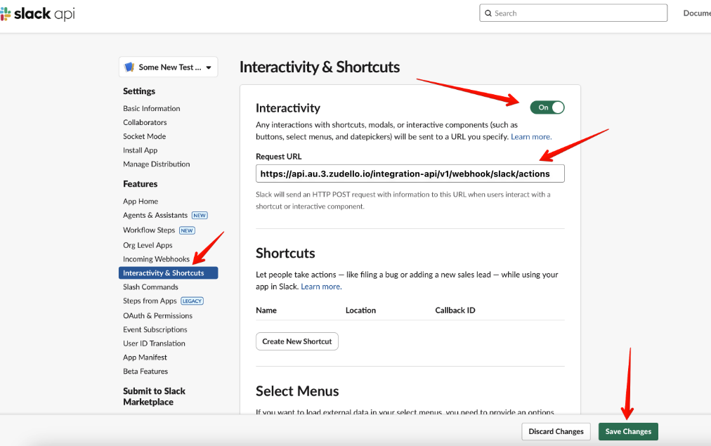Select Event Subscriptions in sidebar
The width and height of the screenshot is (711, 446).
[x=155, y=329]
